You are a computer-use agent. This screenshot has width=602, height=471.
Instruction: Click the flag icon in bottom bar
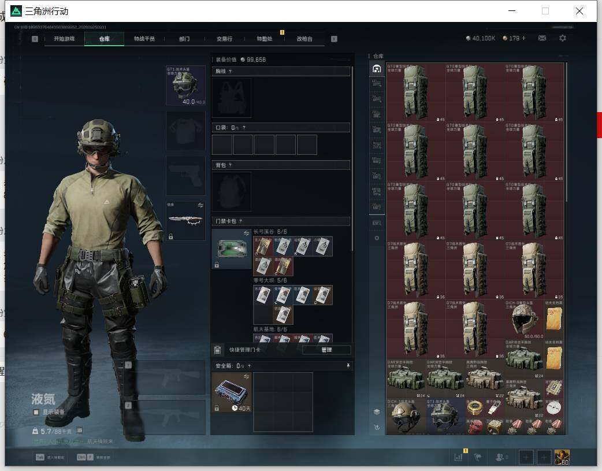(478, 457)
